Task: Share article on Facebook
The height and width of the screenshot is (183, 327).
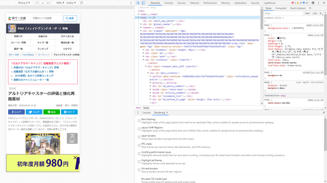Action: [x=16, y=112]
